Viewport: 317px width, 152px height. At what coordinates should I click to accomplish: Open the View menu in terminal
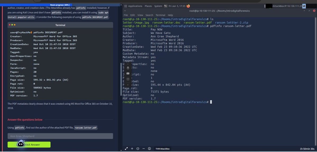(x=140, y=15)
